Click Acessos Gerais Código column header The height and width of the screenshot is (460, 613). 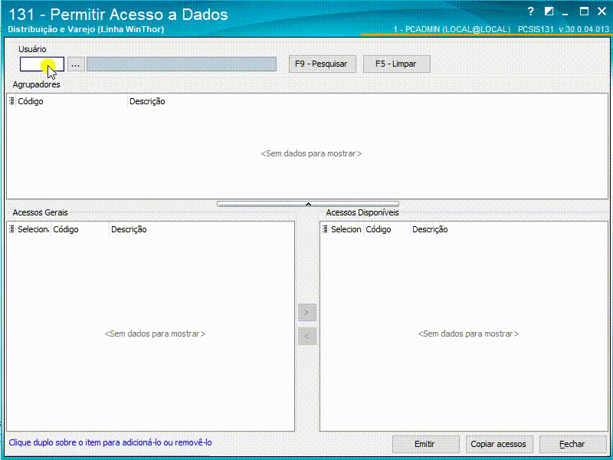point(80,229)
